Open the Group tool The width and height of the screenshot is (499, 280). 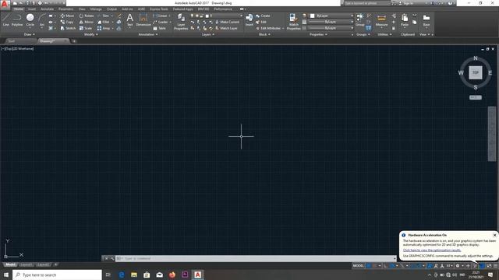[x=360, y=19]
